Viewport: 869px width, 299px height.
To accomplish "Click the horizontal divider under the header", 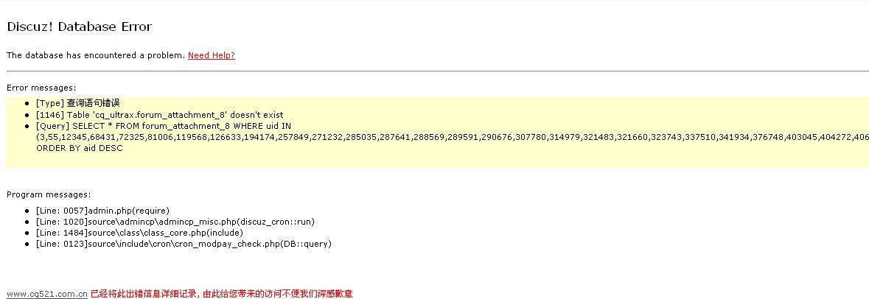I will [x=438, y=71].
